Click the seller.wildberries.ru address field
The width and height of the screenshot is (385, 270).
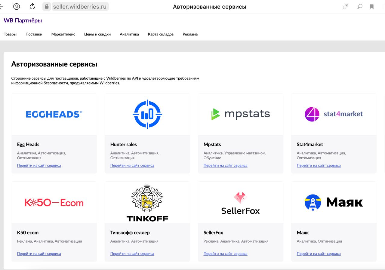(80, 7)
